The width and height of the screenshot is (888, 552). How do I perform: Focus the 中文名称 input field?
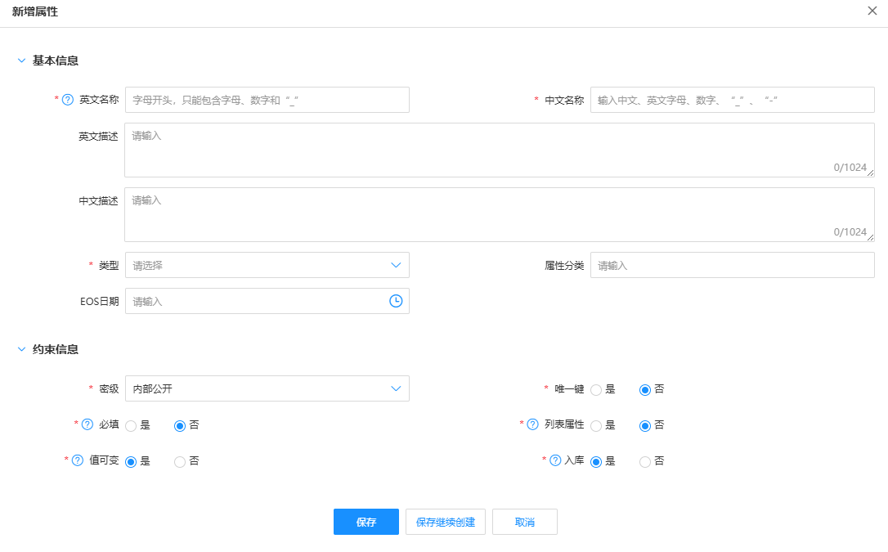732,100
